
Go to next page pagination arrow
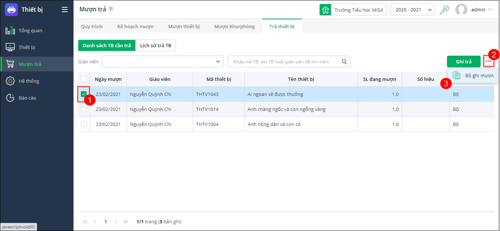(116, 221)
